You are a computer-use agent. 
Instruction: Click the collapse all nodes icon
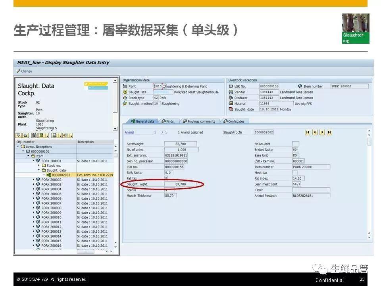click(x=25, y=135)
